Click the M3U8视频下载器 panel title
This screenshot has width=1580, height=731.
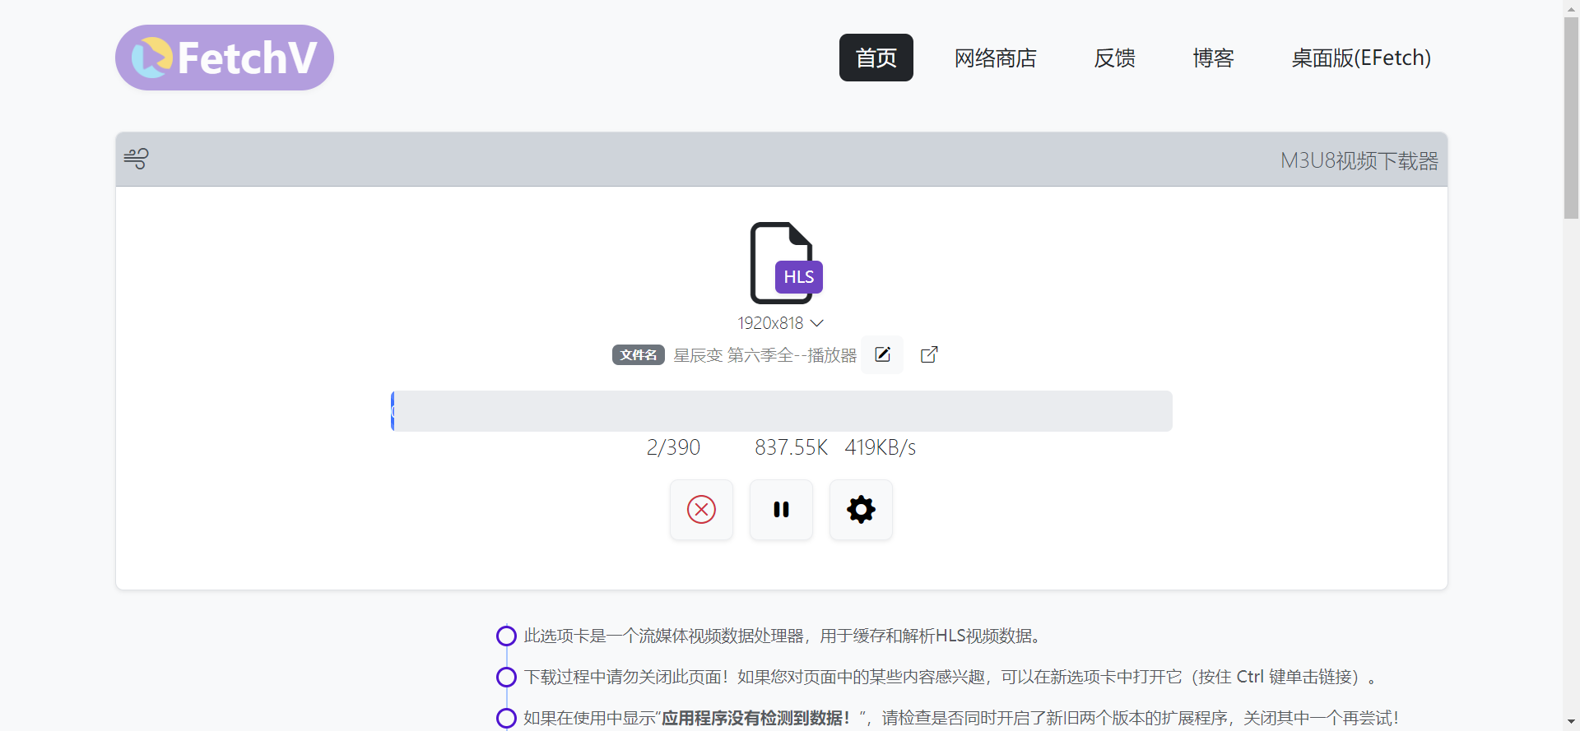pos(1359,160)
